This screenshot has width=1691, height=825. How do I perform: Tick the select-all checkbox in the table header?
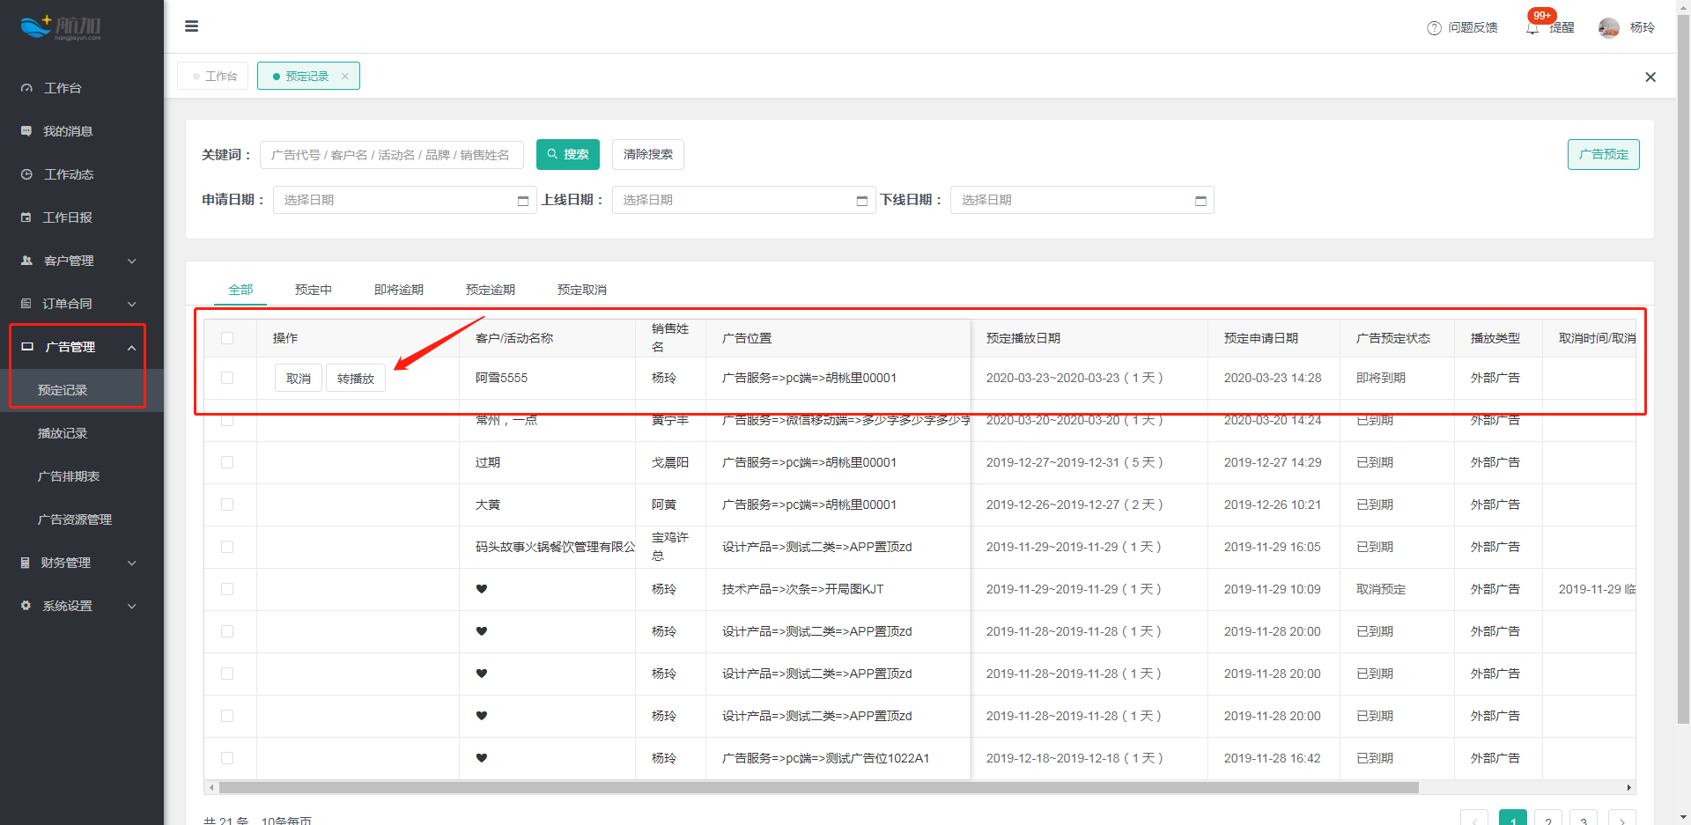point(227,338)
